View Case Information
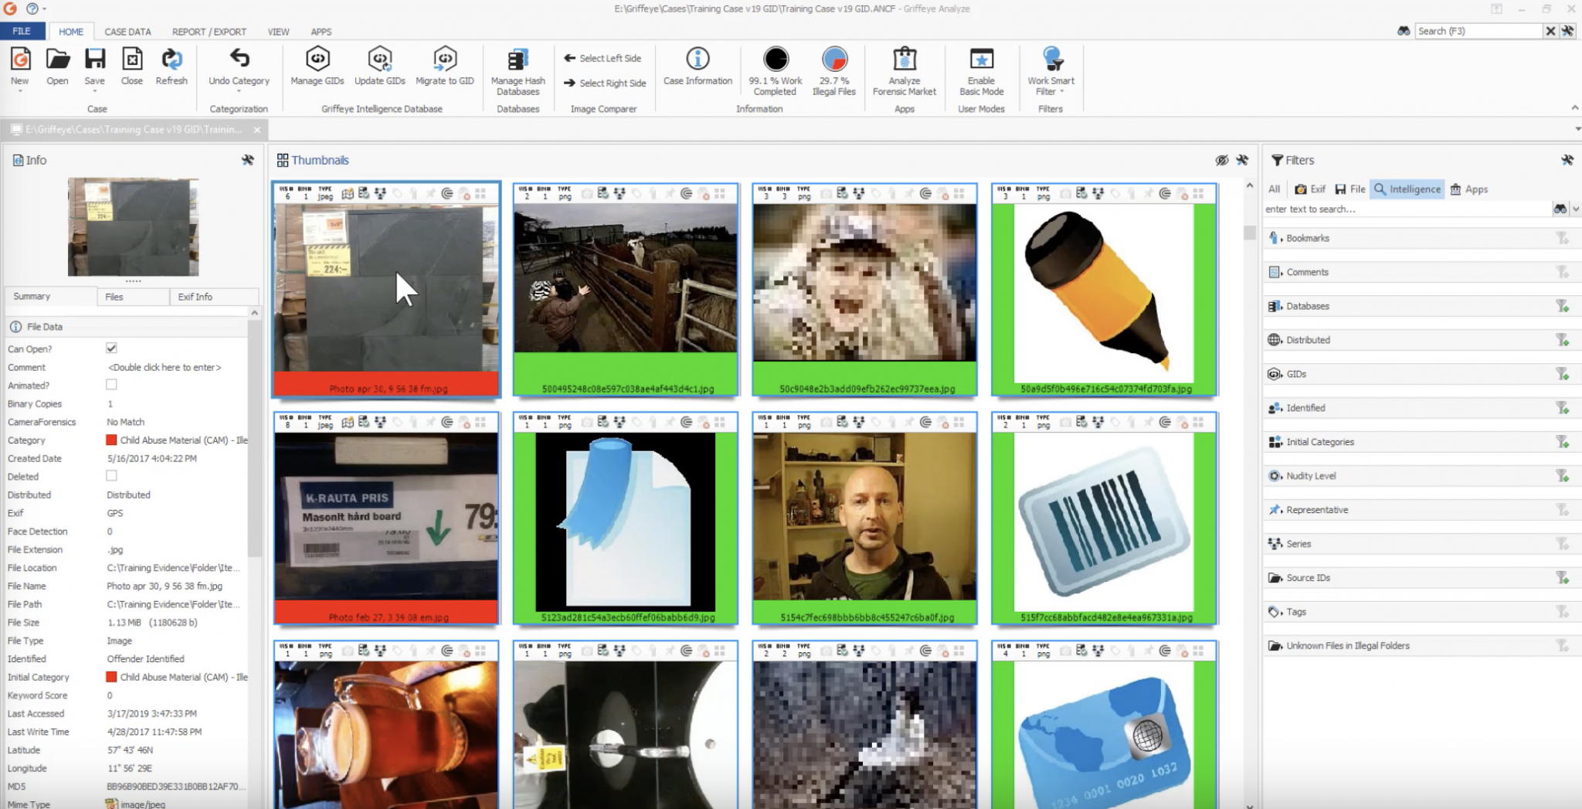The width and height of the screenshot is (1582, 809). point(697,68)
